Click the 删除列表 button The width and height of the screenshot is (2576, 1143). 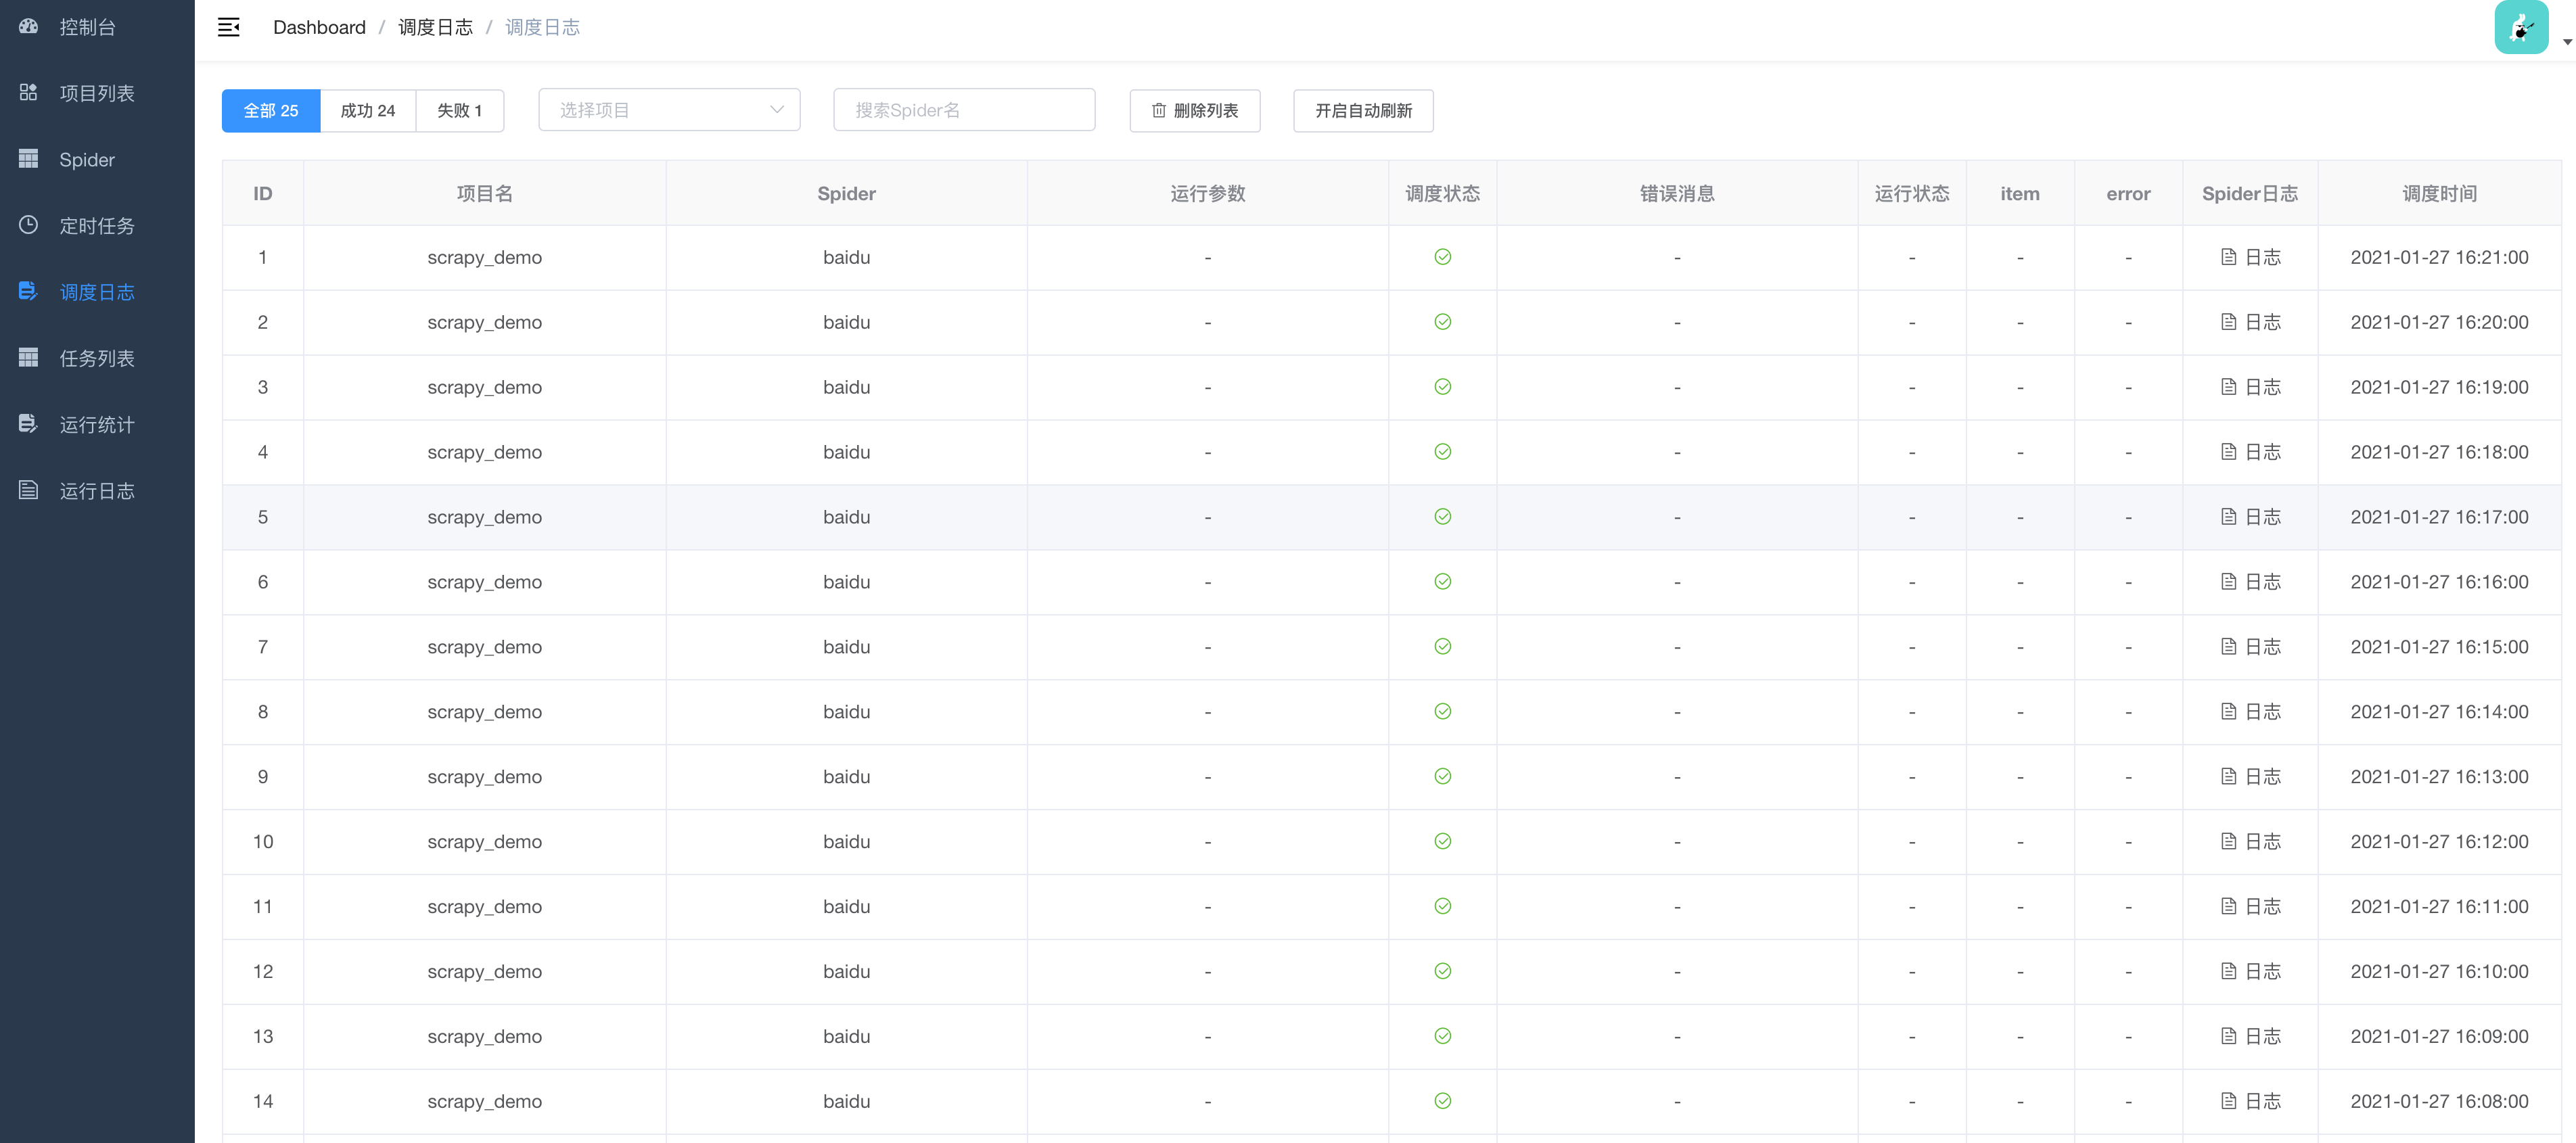[x=1194, y=110]
